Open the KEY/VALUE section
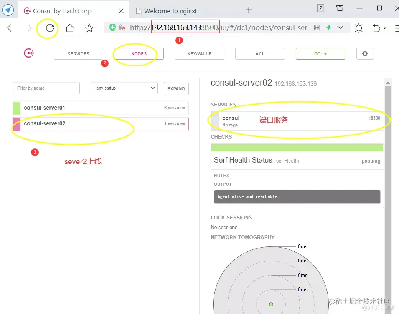Screen dimensions: 399x314 click(199, 54)
